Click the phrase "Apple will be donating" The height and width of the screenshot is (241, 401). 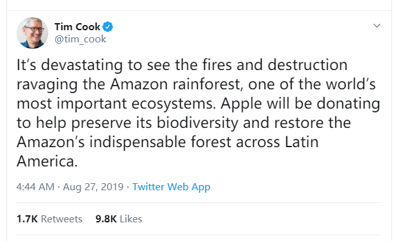(300, 103)
